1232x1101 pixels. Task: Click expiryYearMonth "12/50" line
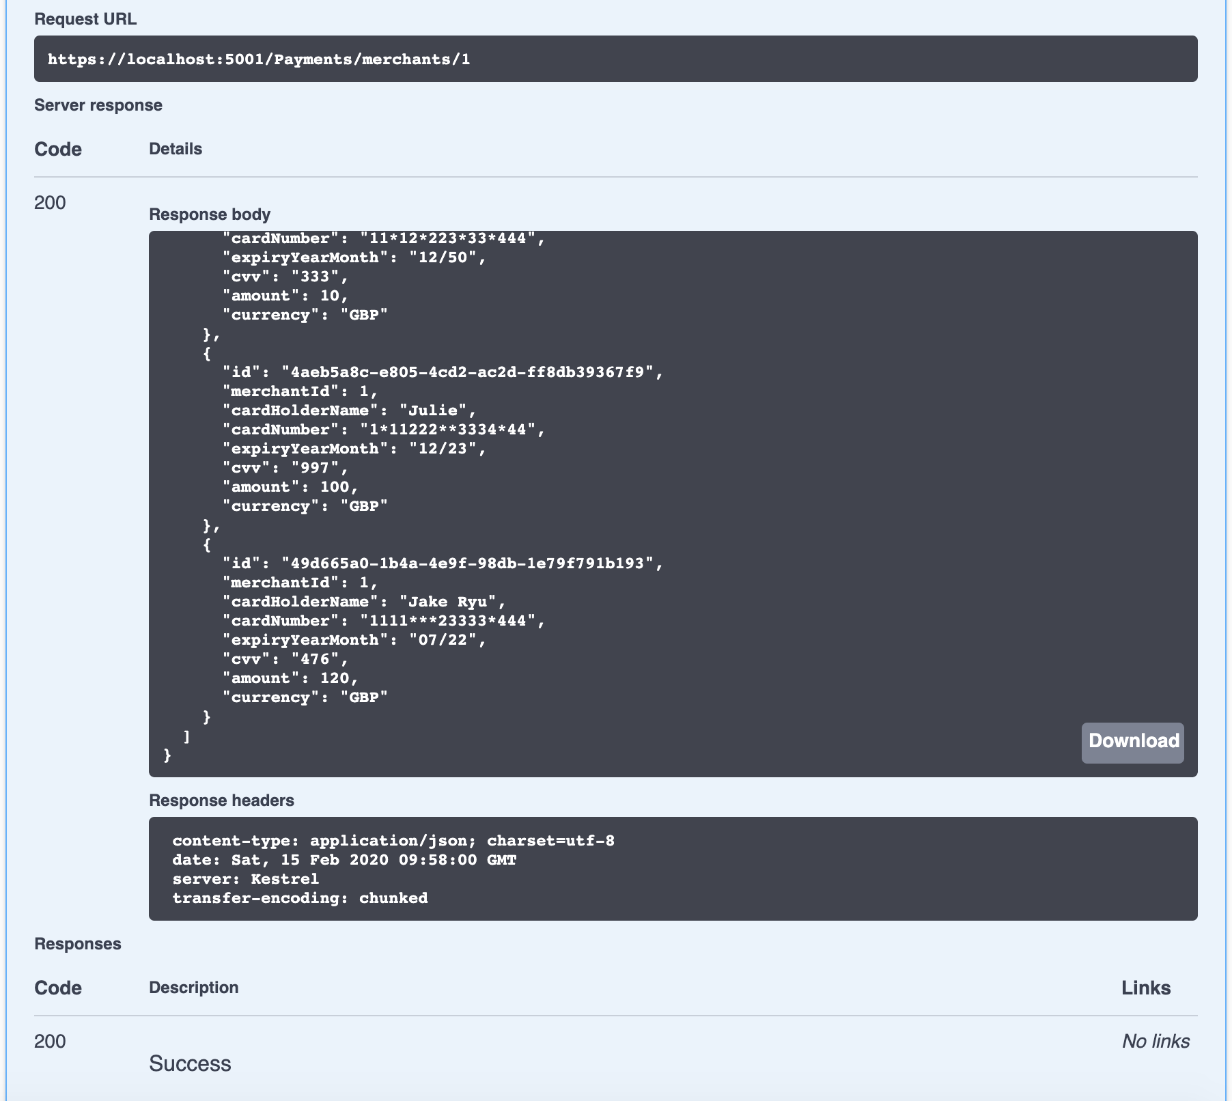tap(354, 257)
